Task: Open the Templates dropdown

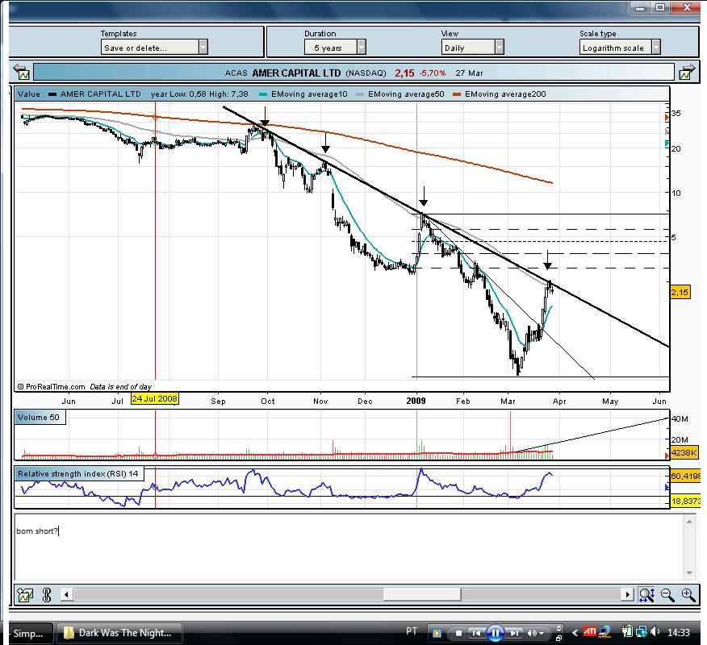Action: 154,48
